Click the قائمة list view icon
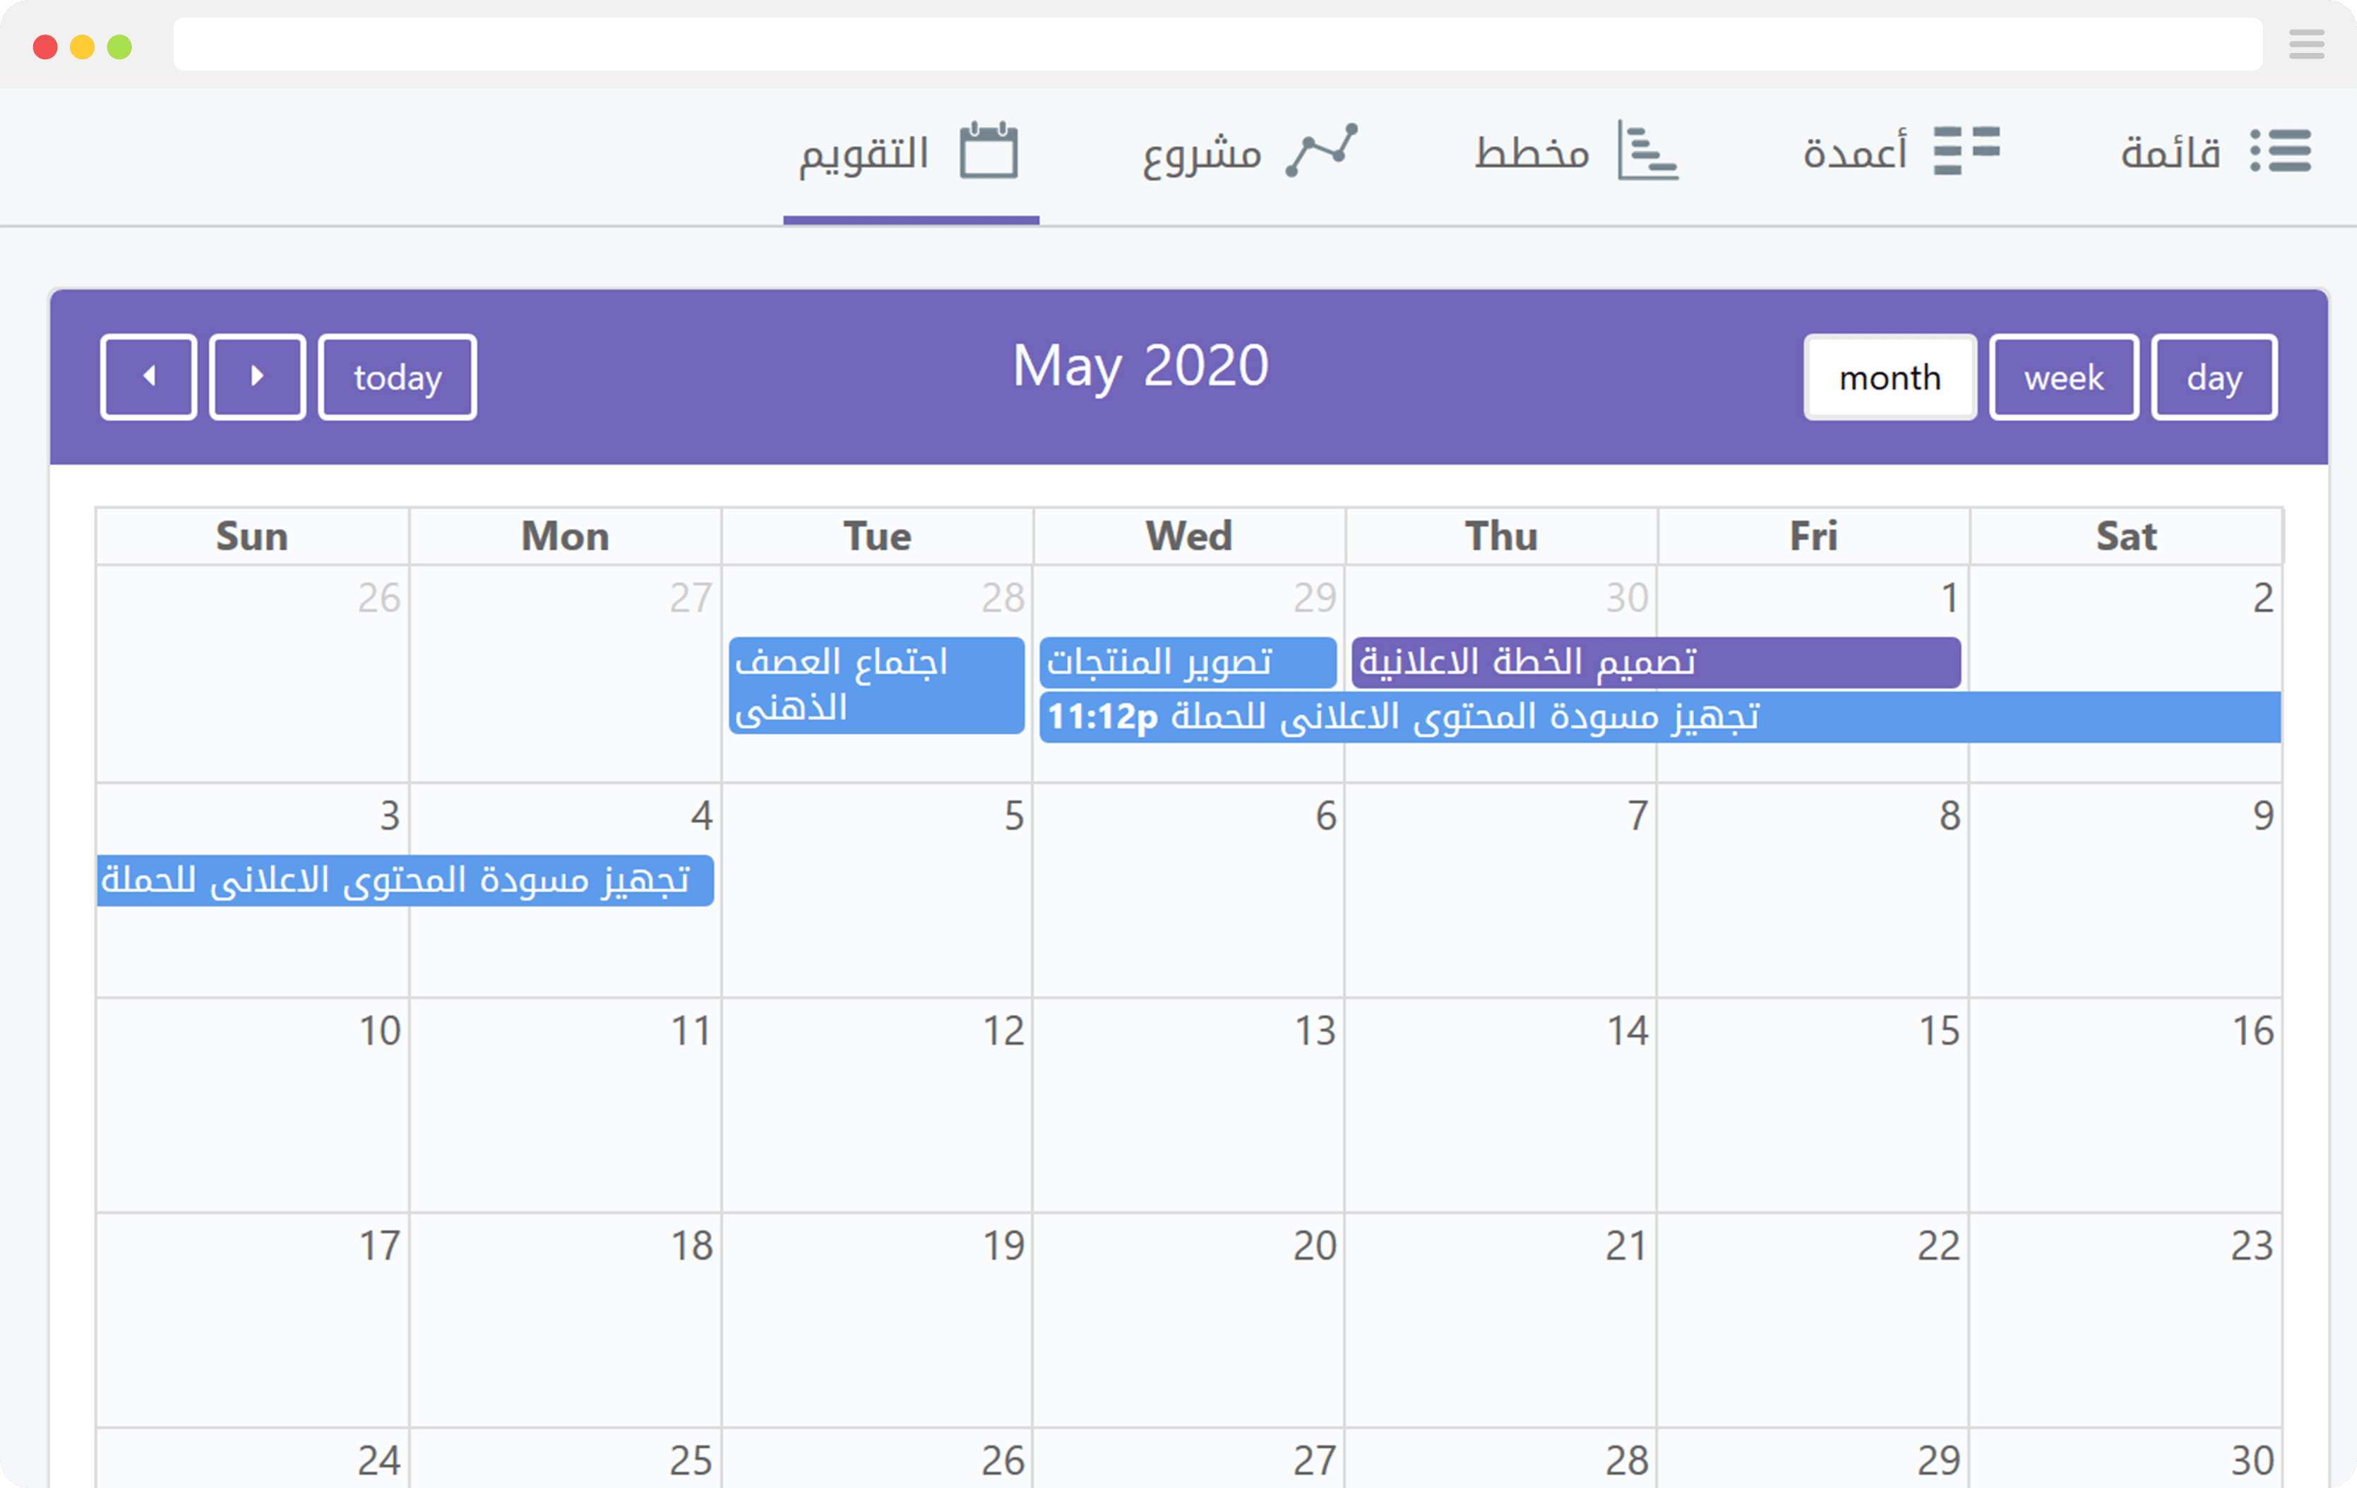This screenshot has width=2357, height=1488. point(2281,150)
